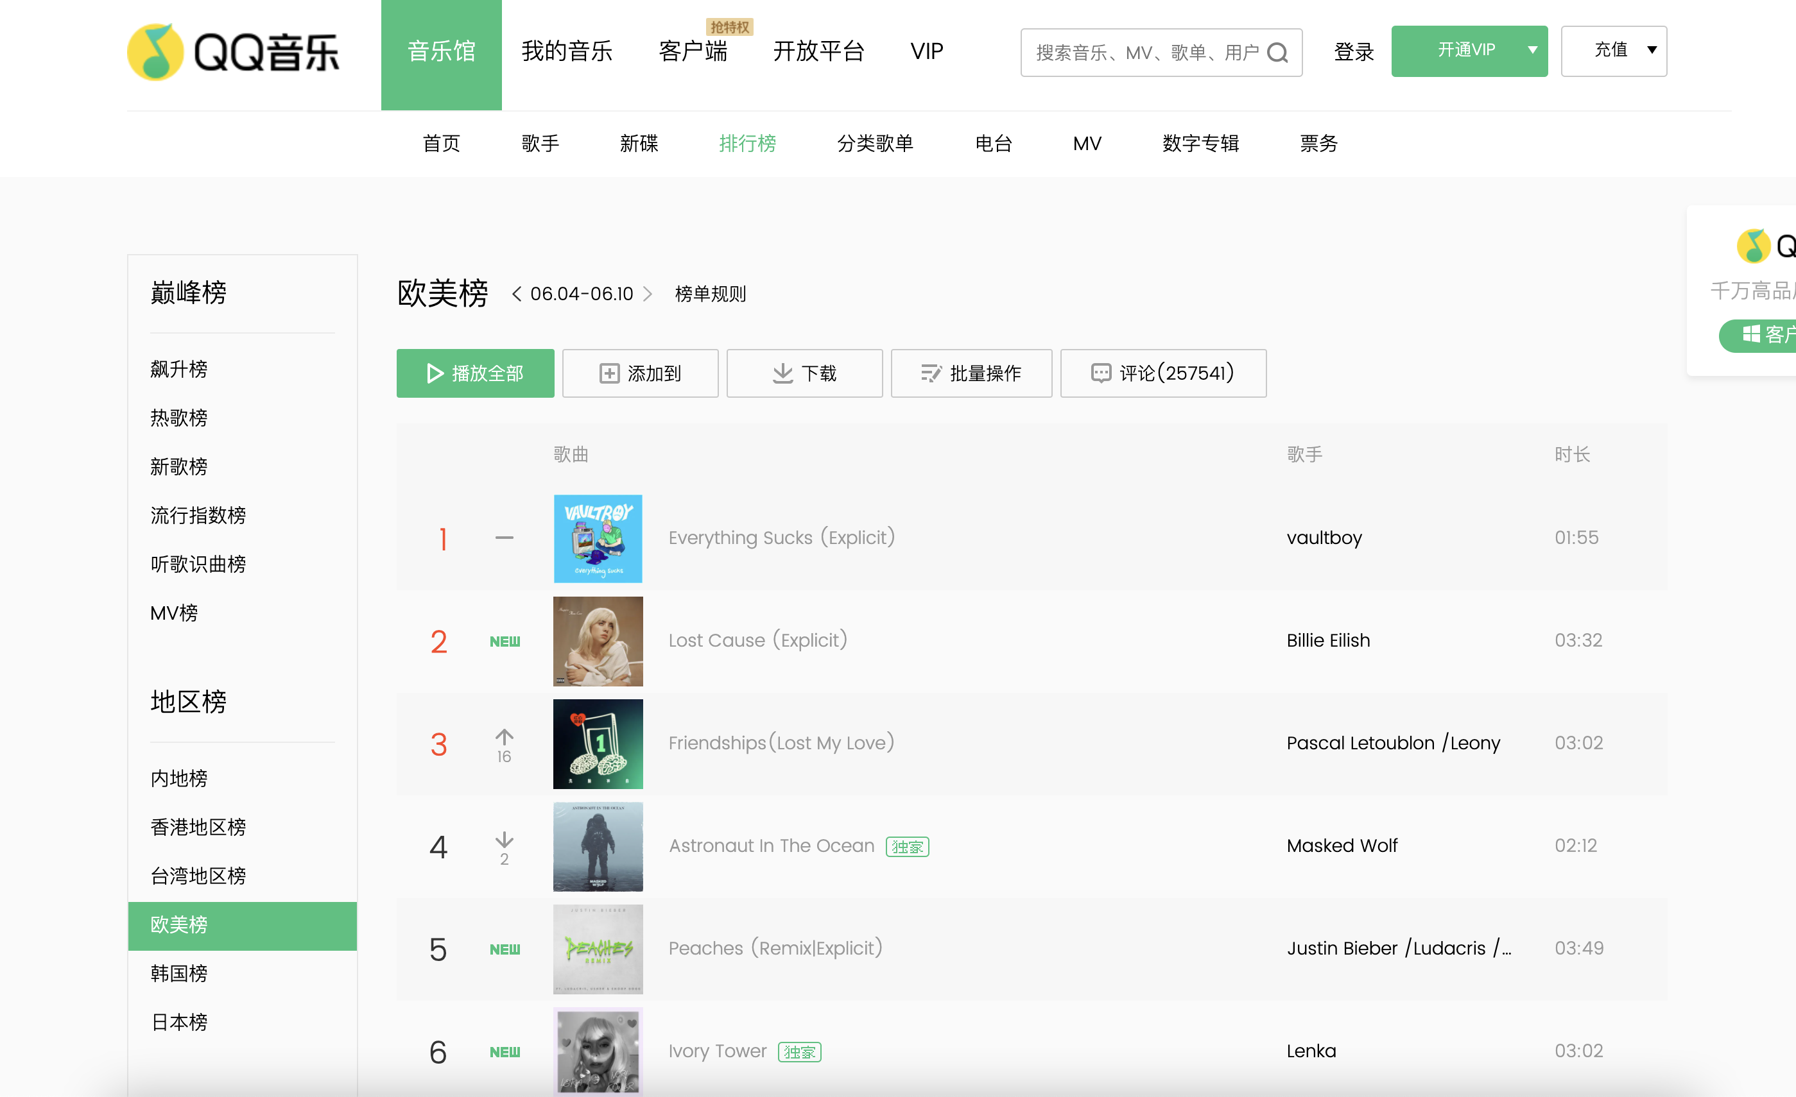Open Astronaut In The Ocean cover

(598, 846)
